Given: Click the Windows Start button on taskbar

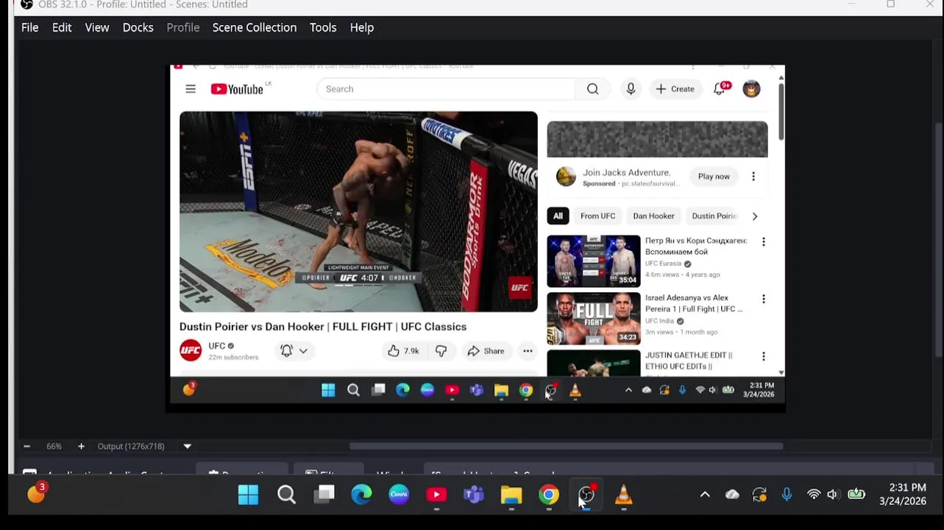Looking at the screenshot, I should point(249,495).
